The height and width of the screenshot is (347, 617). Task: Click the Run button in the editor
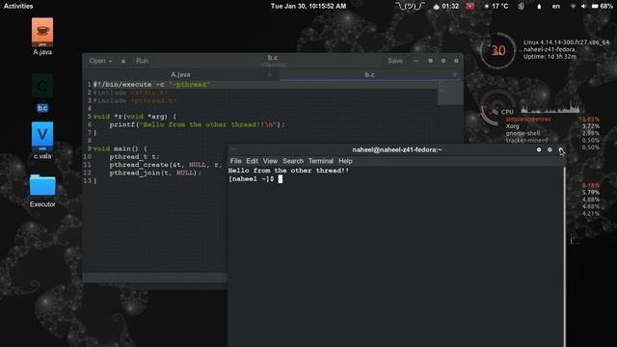pyautogui.click(x=142, y=61)
